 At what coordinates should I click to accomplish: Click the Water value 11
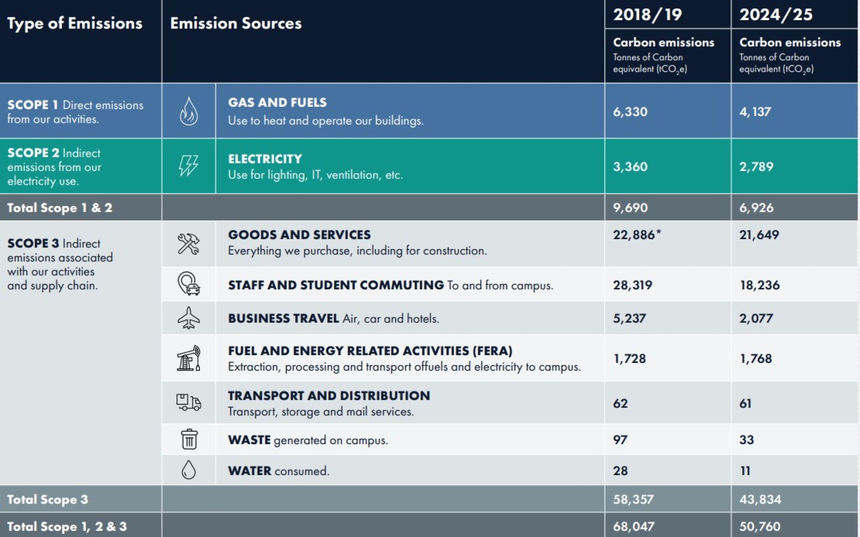click(x=745, y=471)
